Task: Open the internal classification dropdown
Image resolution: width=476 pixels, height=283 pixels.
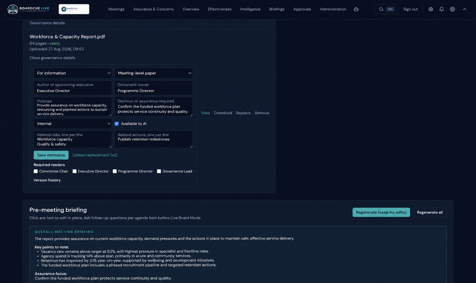Action: click(73, 124)
